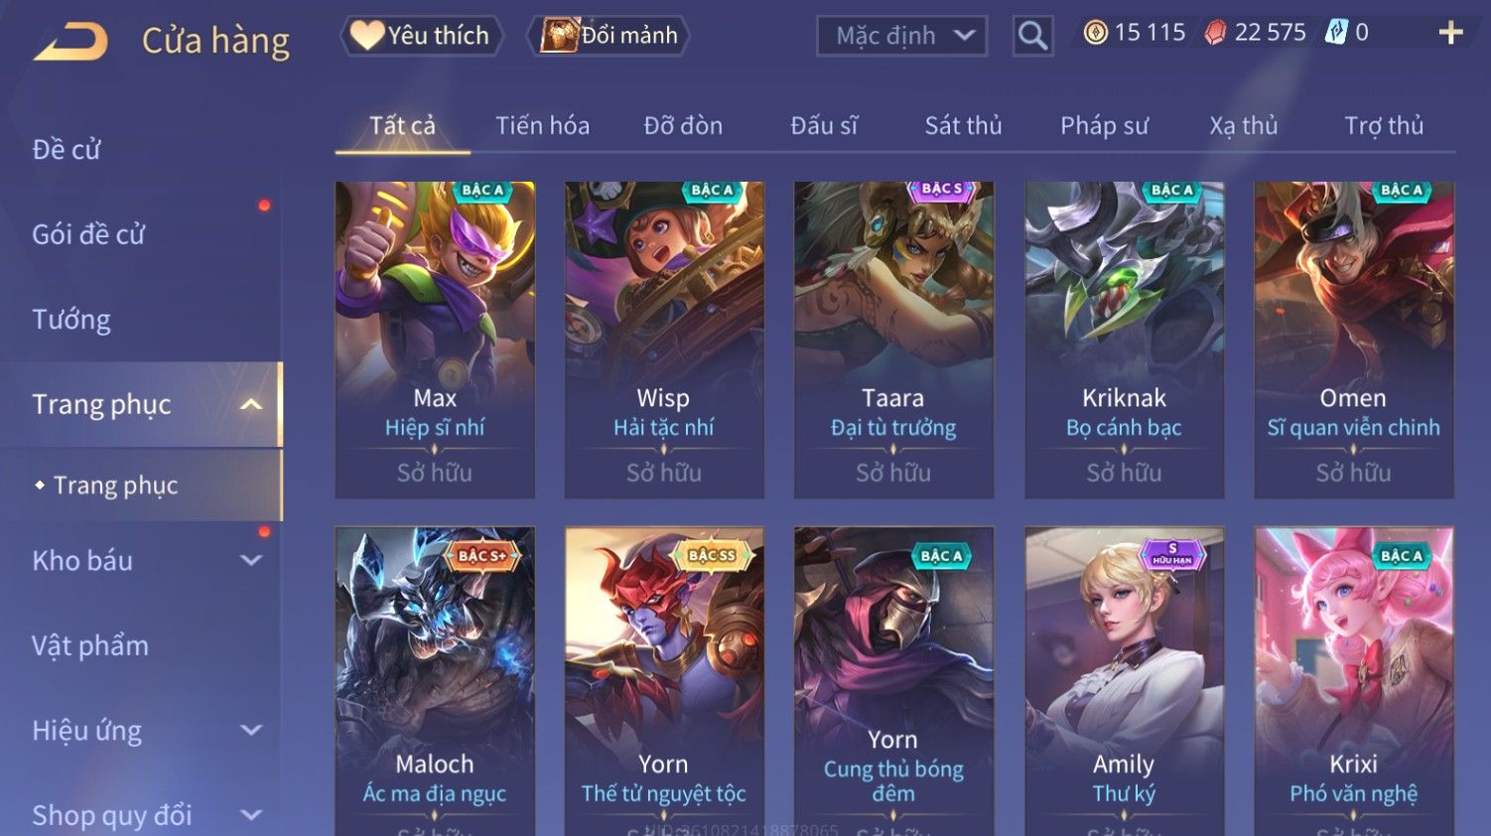This screenshot has width=1491, height=836.
Task: Expand the Kho báu section
Action: [251, 560]
